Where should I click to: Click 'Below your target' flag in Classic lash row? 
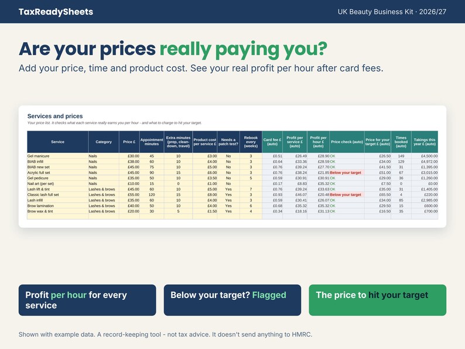[x=346, y=195]
